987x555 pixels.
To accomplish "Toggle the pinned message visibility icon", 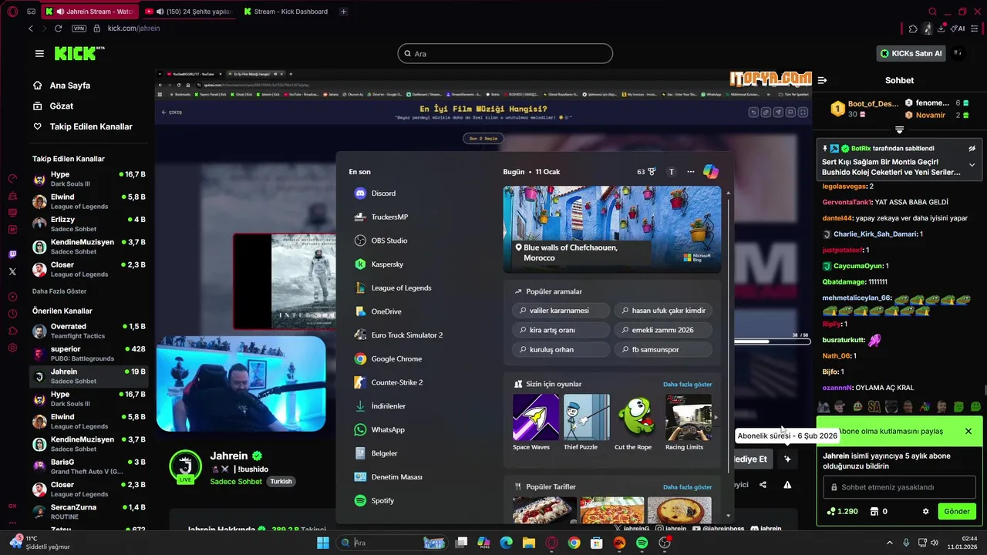I will click(972, 148).
